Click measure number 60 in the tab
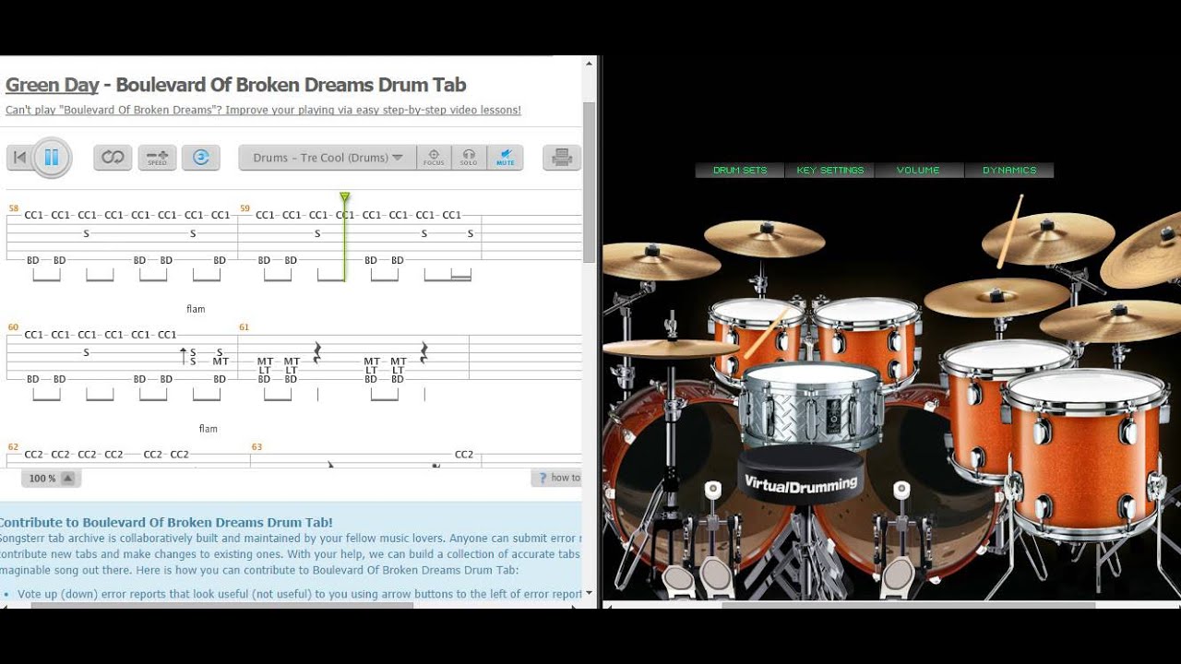This screenshot has height=664, width=1181. 13,327
